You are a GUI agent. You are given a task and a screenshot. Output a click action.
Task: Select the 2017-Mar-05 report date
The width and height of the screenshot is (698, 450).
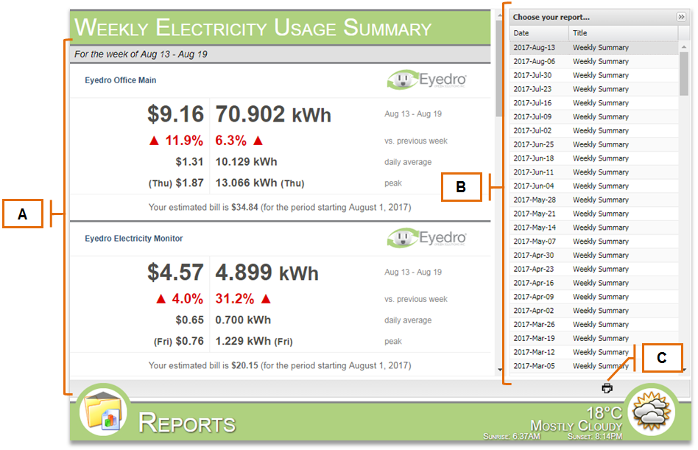coord(535,365)
